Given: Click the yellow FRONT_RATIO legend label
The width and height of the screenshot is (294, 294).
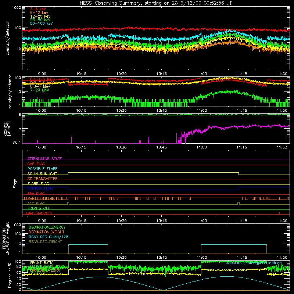Looking at the screenshot, I should pos(42,263).
